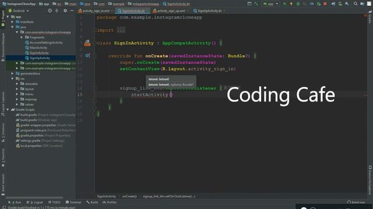The height and width of the screenshot is (209, 373).
Task: Open local.properties in Gradle Scripts
Action: (39, 146)
